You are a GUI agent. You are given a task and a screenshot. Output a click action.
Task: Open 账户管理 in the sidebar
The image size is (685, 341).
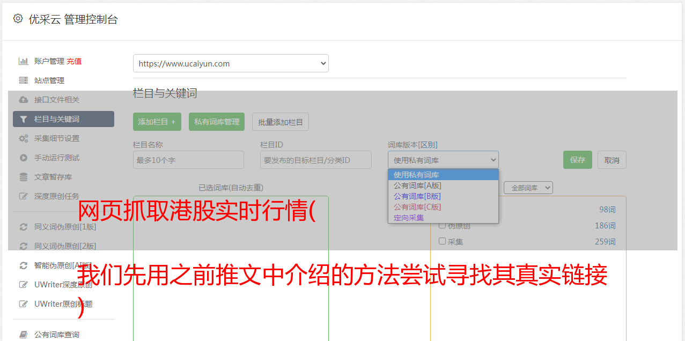click(x=49, y=61)
